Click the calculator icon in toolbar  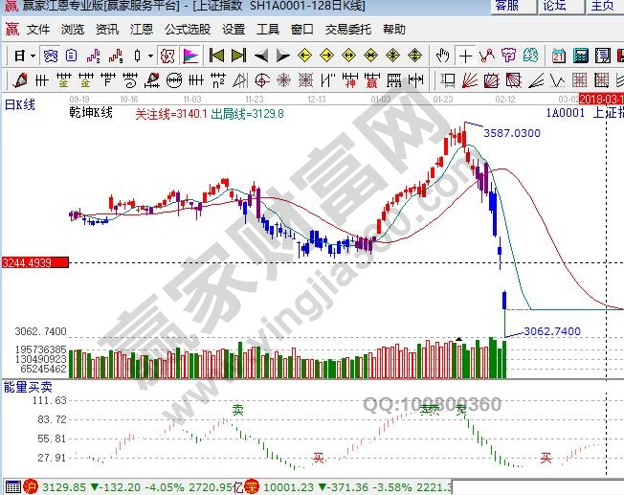click(x=578, y=55)
